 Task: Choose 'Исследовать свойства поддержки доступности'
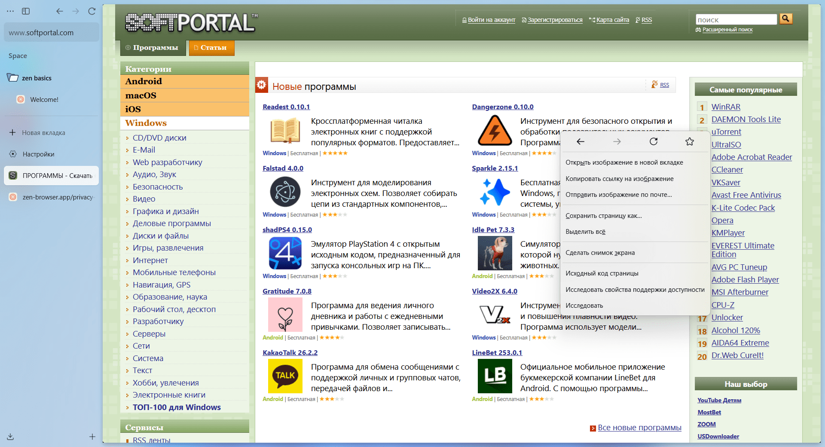635,290
